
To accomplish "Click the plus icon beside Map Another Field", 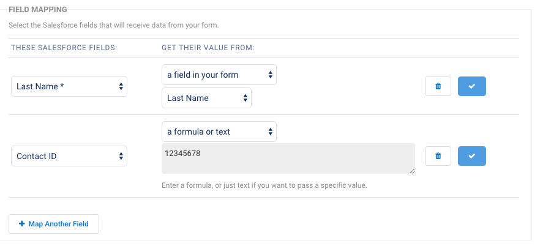I will (22, 224).
